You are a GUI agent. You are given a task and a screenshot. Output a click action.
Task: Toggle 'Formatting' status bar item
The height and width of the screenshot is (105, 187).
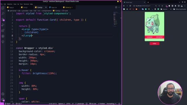click(x=112, y=104)
